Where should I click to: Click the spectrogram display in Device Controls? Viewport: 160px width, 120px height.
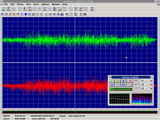tap(142, 99)
